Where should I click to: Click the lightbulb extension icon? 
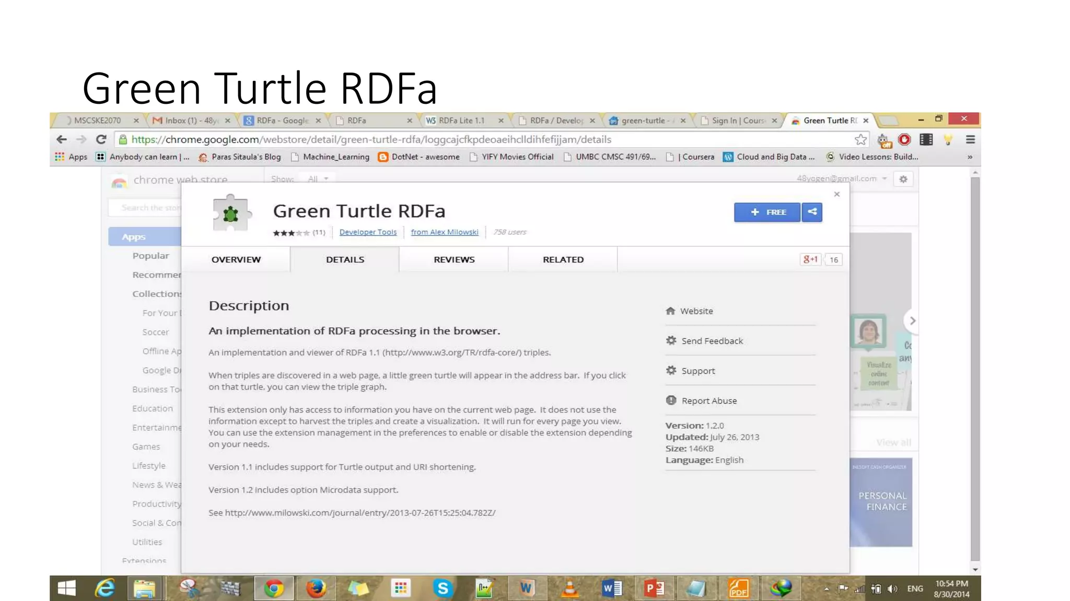click(x=948, y=139)
